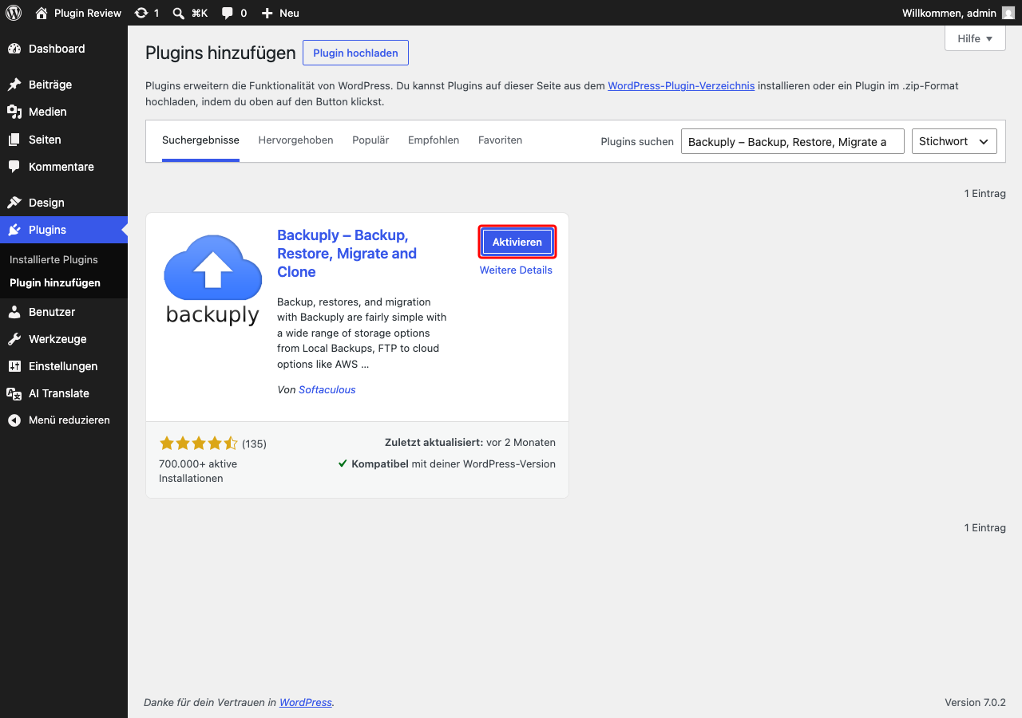Click the Backuply star rating
The height and width of the screenshot is (718, 1022).
point(199,444)
